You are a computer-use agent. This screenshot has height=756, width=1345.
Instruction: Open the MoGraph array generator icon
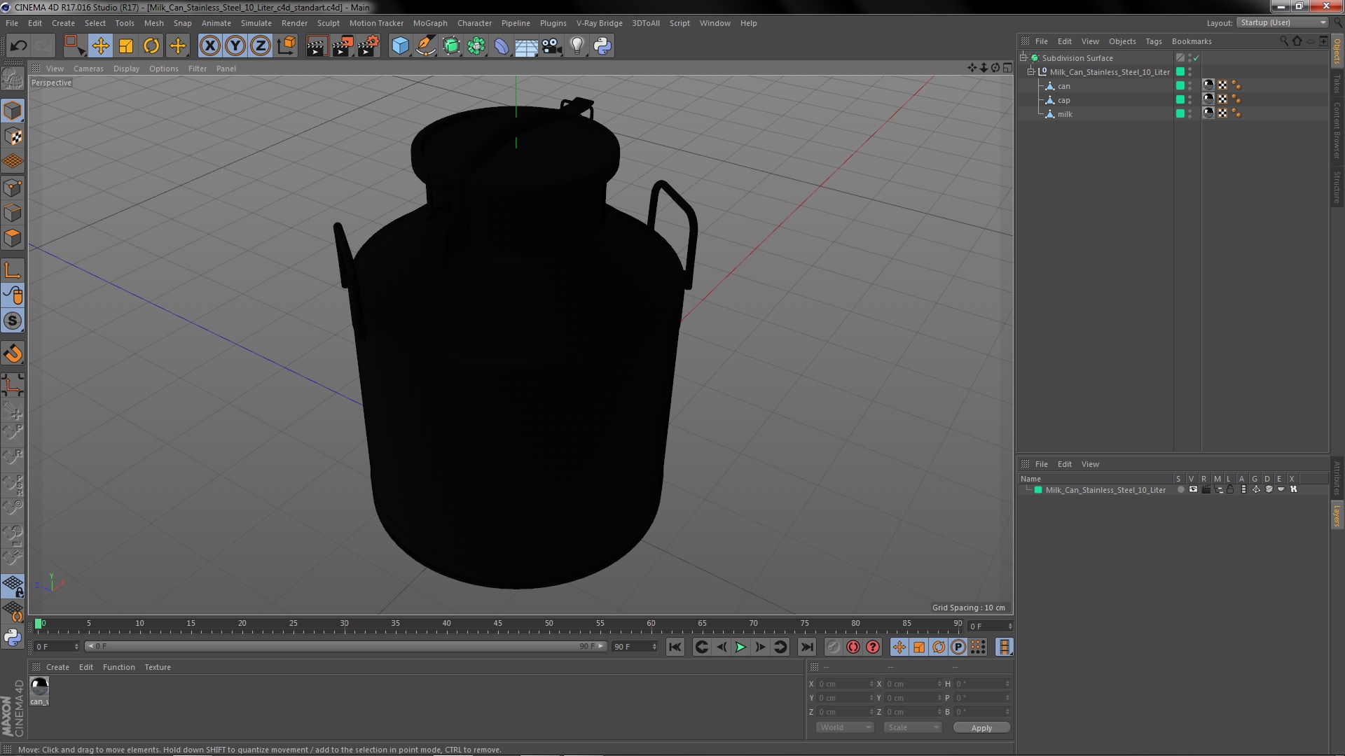[476, 46]
